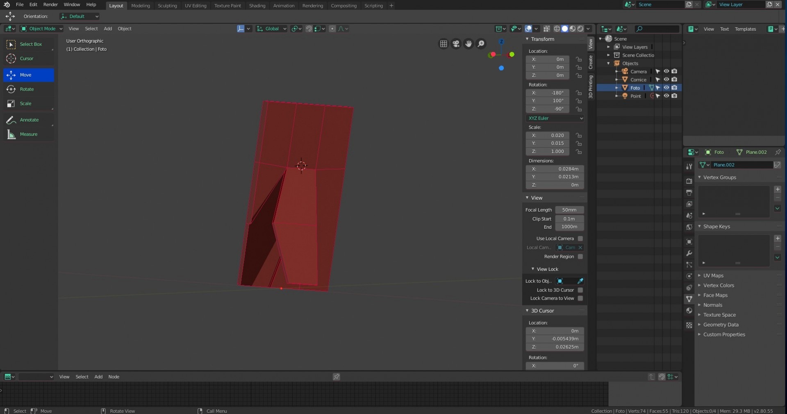Viewport: 787px width, 414px height.
Task: Open the Orientation Default dropdown
Action: pyautogui.click(x=80, y=16)
